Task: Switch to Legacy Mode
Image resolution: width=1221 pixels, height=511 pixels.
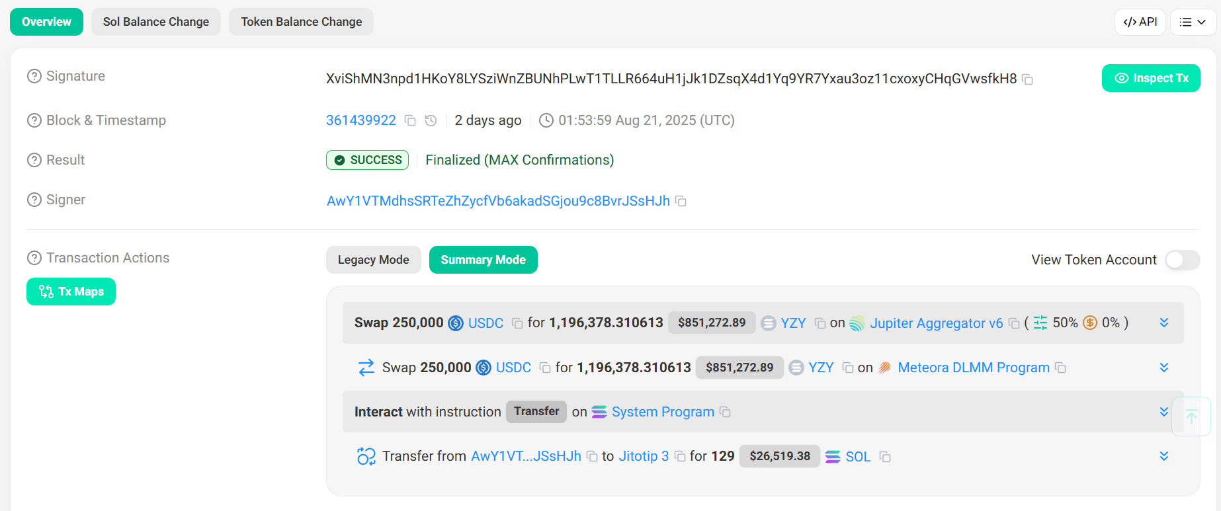Action: click(374, 260)
